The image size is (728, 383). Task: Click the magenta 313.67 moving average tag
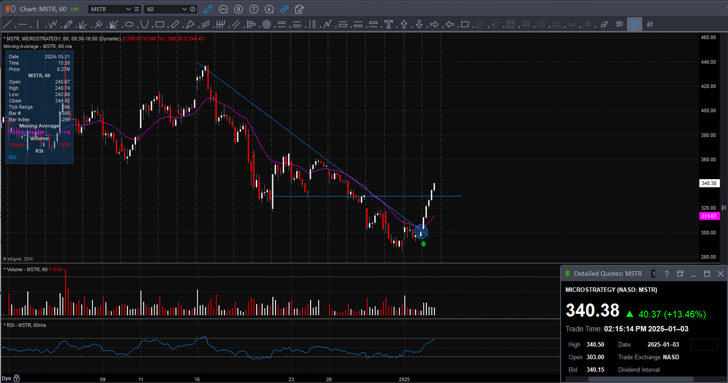coord(709,216)
